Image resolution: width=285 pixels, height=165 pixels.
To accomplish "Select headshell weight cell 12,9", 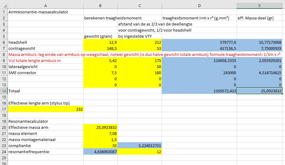I will (x=100, y=42).
